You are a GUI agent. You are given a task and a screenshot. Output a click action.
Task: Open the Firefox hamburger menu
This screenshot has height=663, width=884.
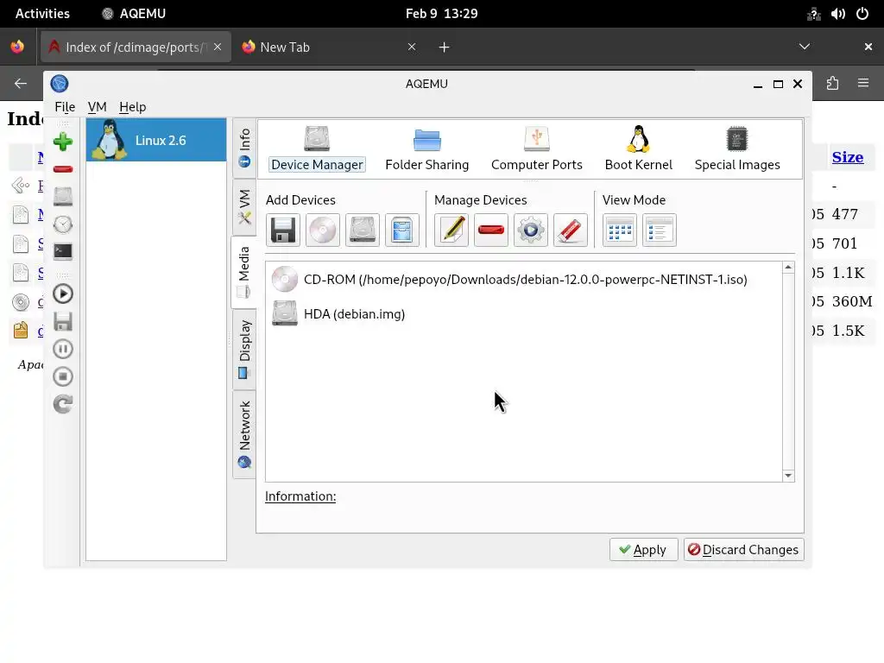click(863, 84)
